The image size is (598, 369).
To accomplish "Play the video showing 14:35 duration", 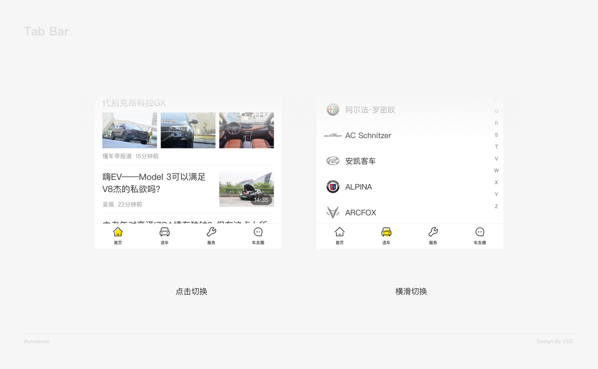I will point(246,188).
